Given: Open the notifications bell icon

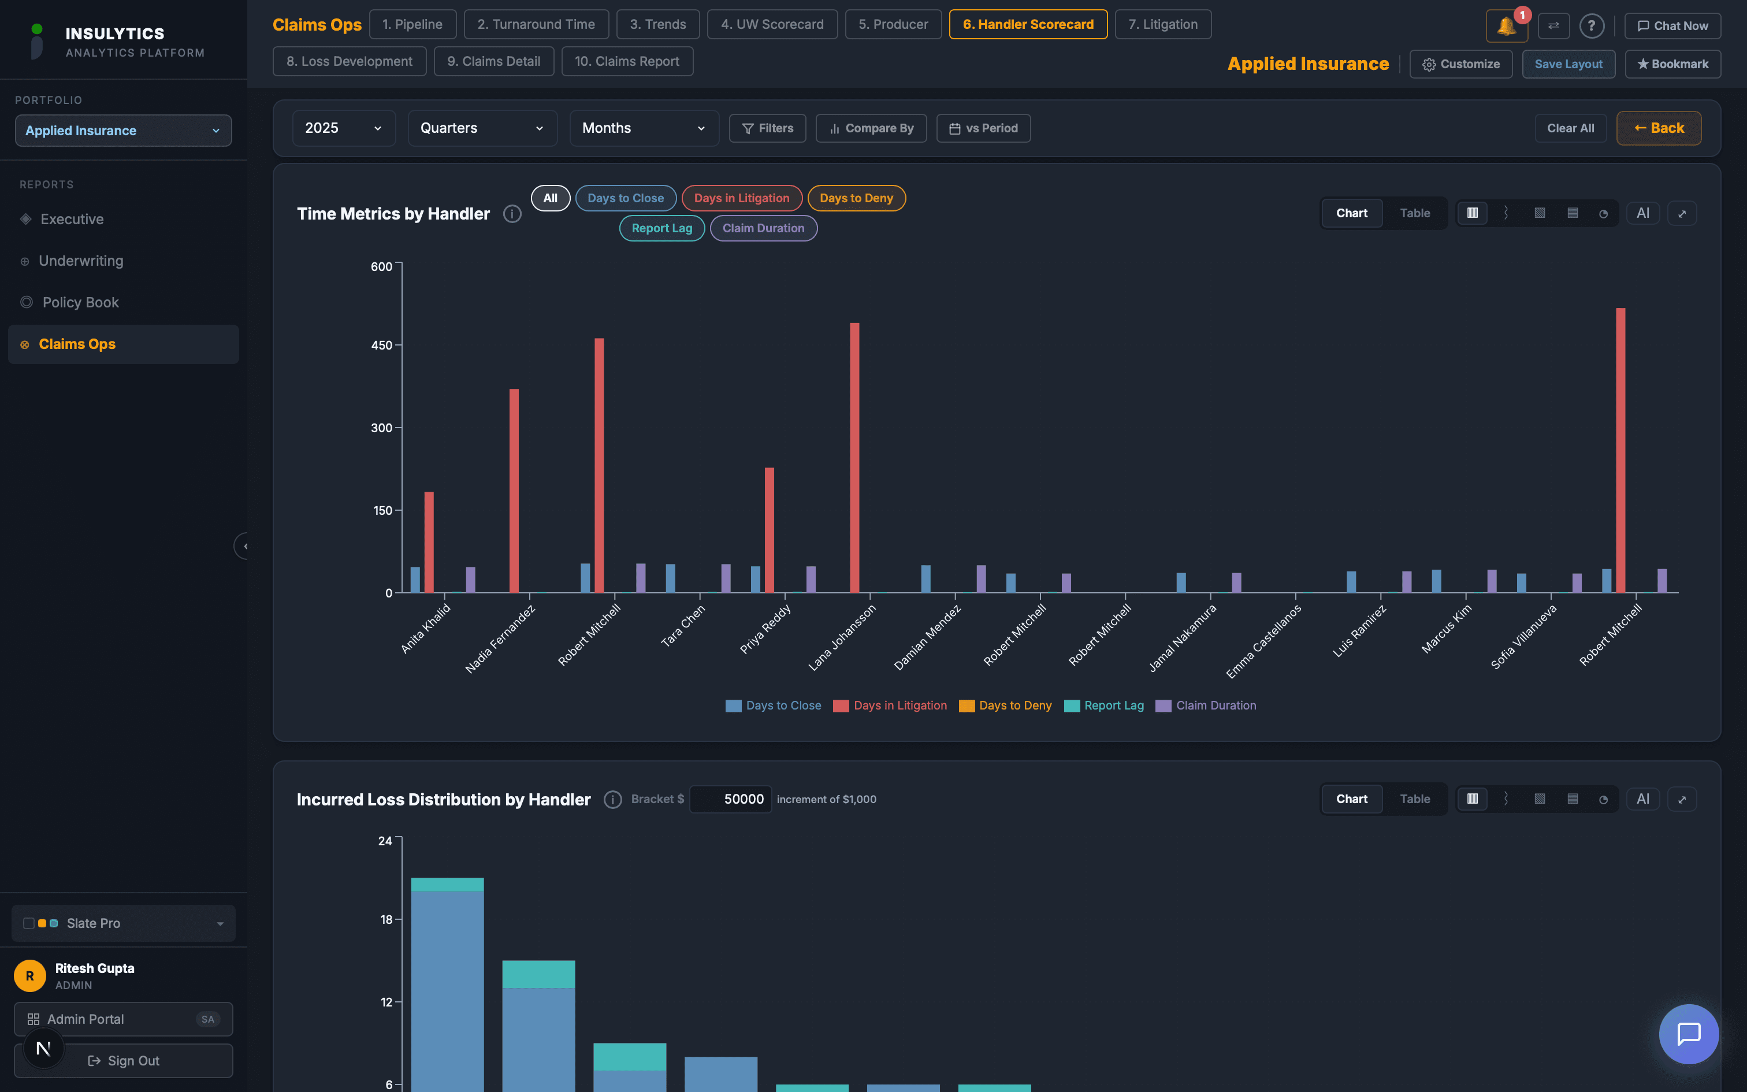Looking at the screenshot, I should [x=1506, y=26].
